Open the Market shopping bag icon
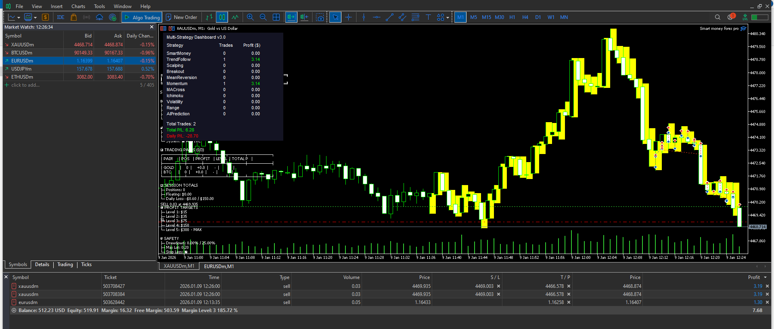 coord(73,17)
